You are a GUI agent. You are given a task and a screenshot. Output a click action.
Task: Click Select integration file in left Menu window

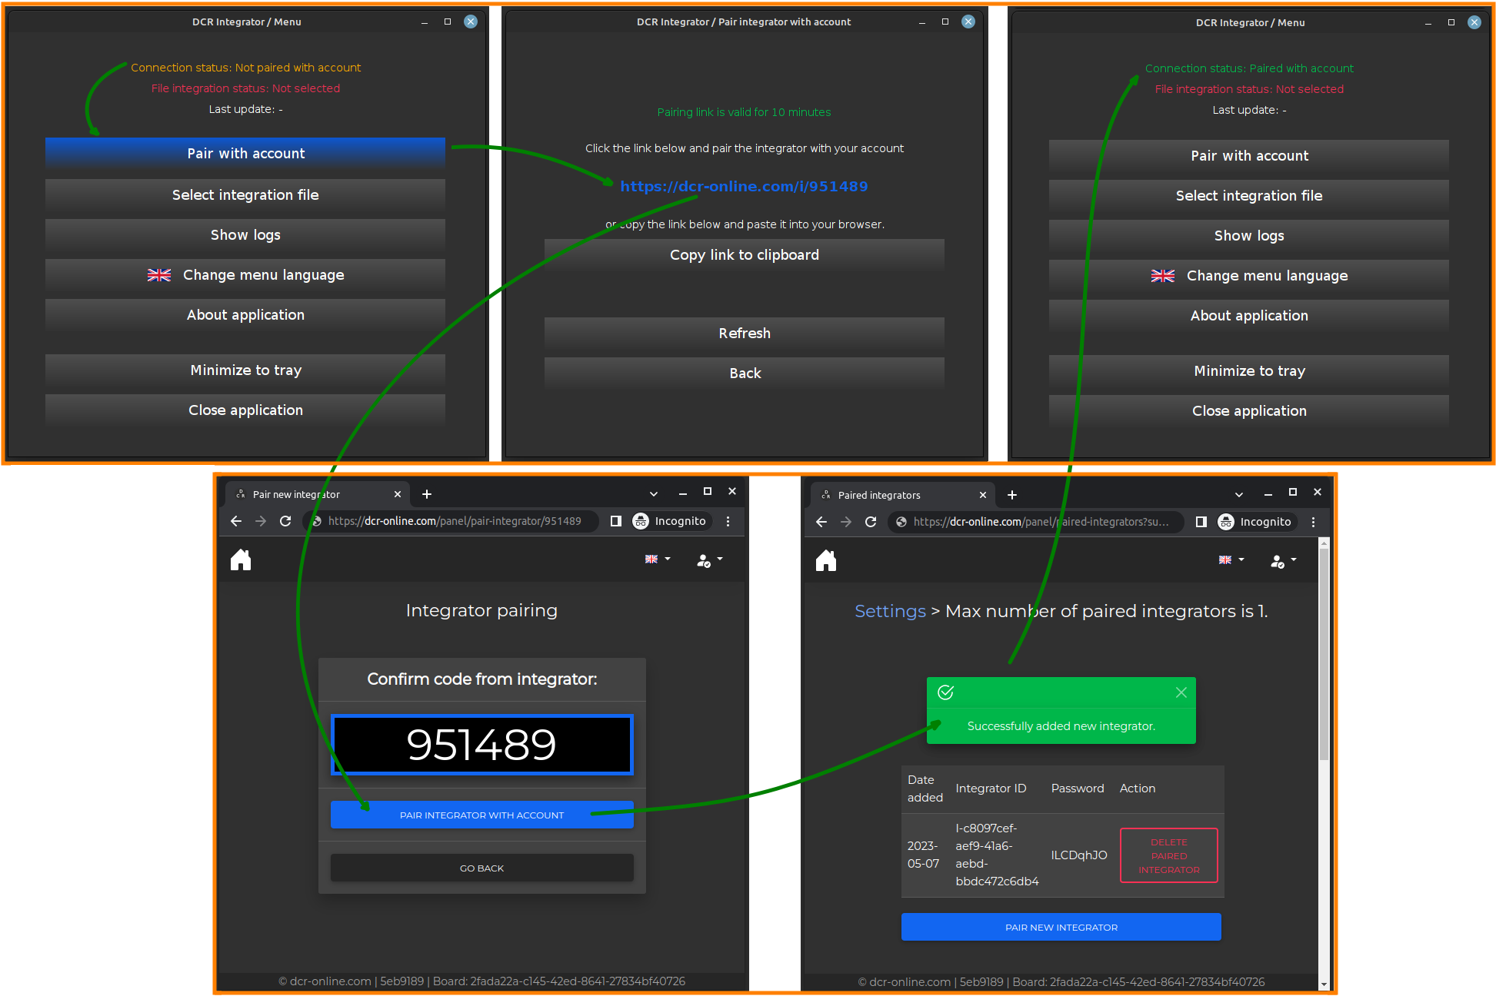point(245,195)
